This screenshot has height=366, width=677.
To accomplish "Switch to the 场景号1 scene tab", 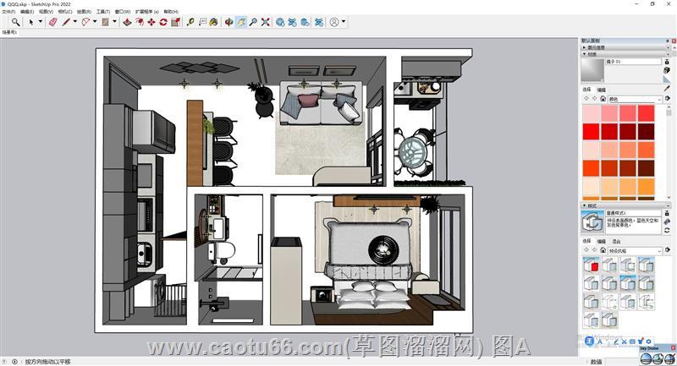I will point(9,32).
